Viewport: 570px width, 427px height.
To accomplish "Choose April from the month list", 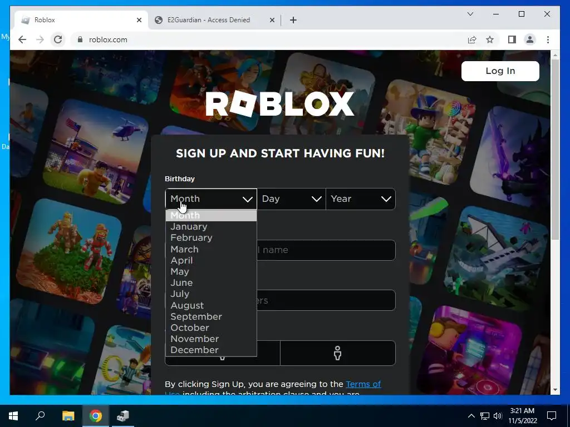I will [x=211, y=260].
